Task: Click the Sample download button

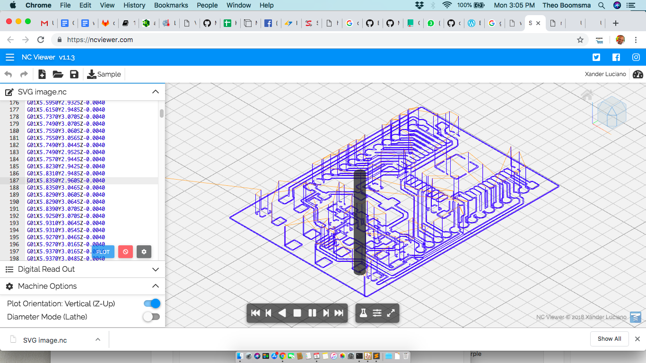Action: [104, 74]
